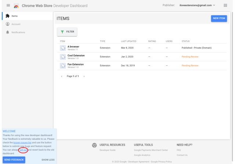Click the puzzle piece Items icon

pos(7,16)
